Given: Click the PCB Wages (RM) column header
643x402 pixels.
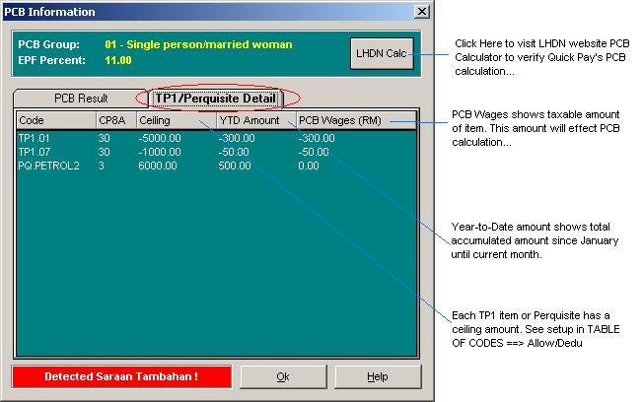Looking at the screenshot, I should [356, 120].
